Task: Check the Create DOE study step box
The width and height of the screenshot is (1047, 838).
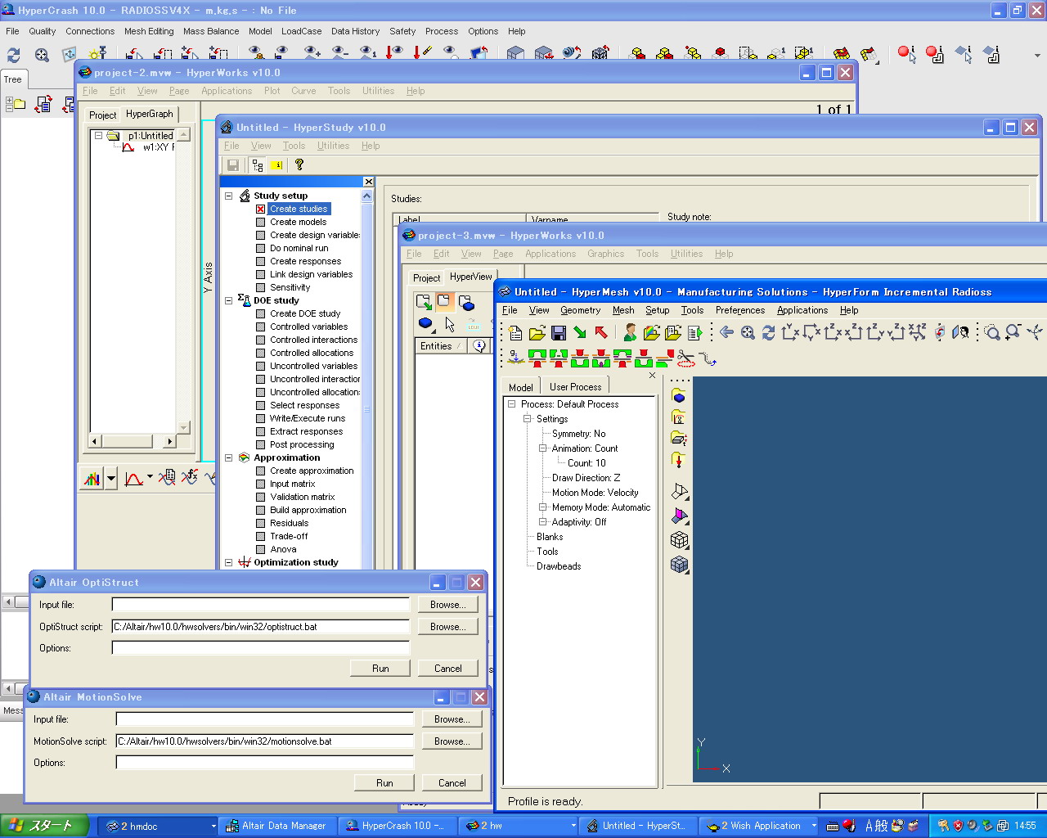Action: click(260, 313)
